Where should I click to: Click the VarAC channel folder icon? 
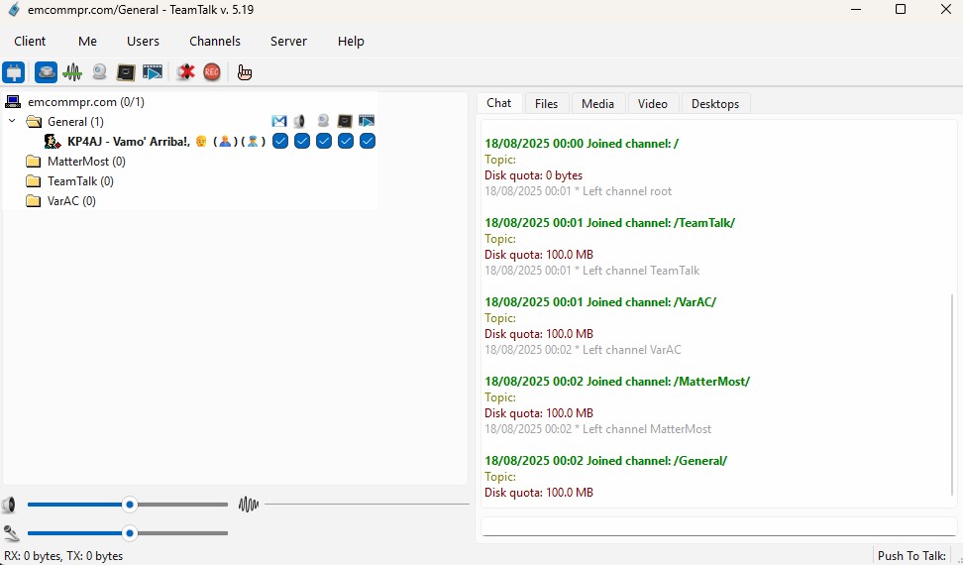(x=33, y=201)
